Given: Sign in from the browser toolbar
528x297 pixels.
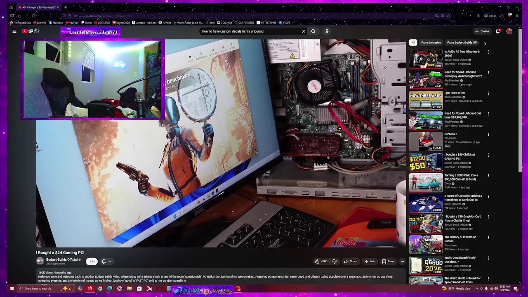Looking at the screenshot, I should pos(490,16).
